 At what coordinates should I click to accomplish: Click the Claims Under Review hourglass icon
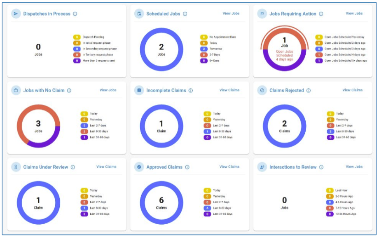pos(16,167)
